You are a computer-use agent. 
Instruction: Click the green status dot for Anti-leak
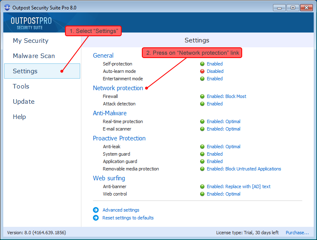pyautogui.click(x=202, y=147)
